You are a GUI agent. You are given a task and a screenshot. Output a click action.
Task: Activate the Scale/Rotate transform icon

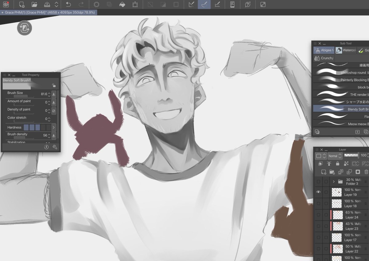[135, 4]
